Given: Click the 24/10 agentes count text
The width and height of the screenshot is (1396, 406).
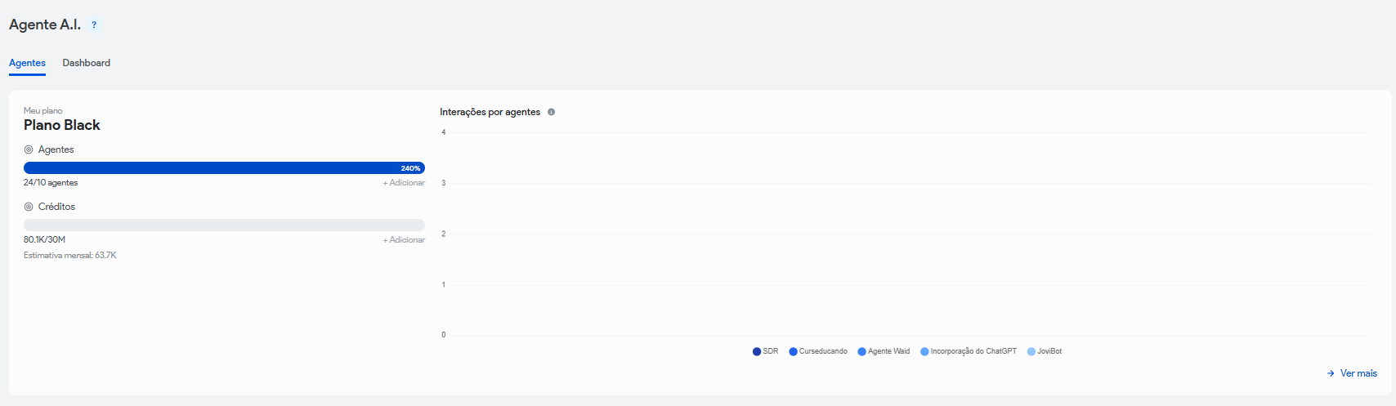Looking at the screenshot, I should point(51,183).
